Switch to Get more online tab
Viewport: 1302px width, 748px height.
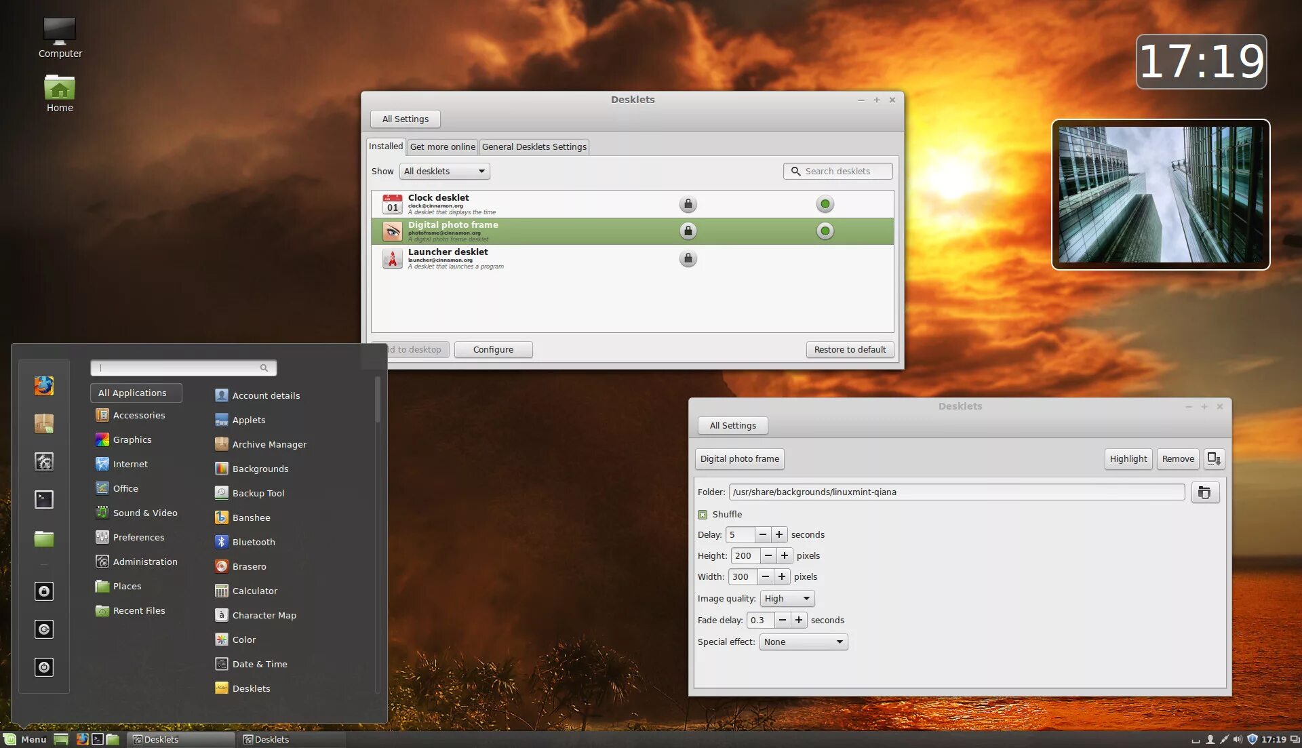[x=442, y=147]
